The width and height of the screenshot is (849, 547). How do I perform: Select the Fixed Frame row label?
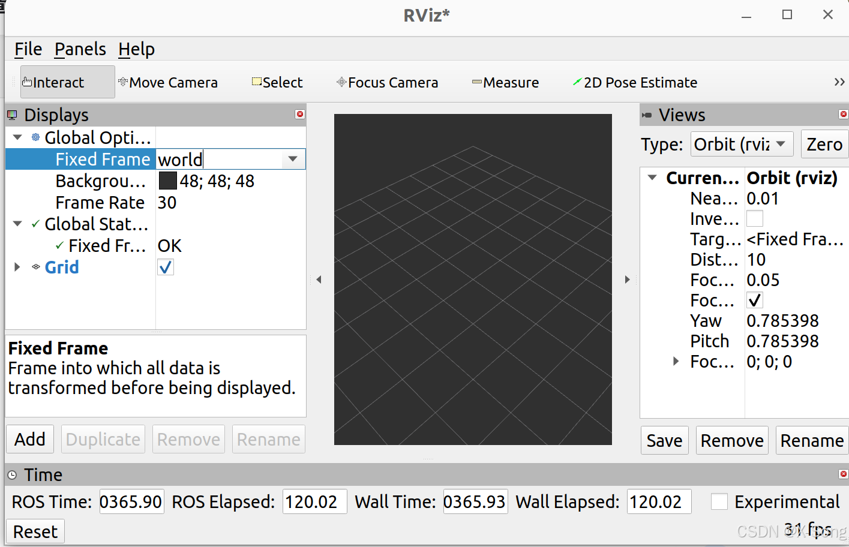(x=103, y=159)
